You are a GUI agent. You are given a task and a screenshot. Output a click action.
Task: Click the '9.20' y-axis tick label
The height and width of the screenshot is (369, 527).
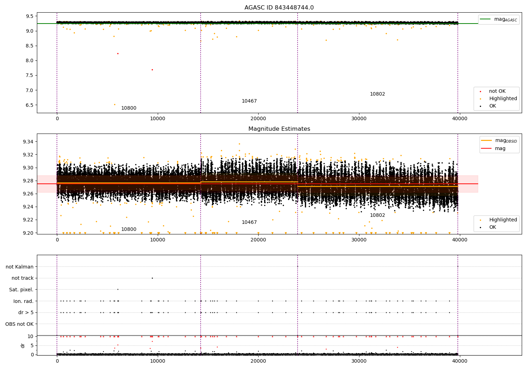coord(28,233)
